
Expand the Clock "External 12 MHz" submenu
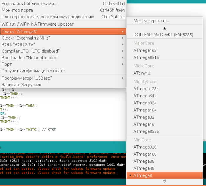pos(26,38)
